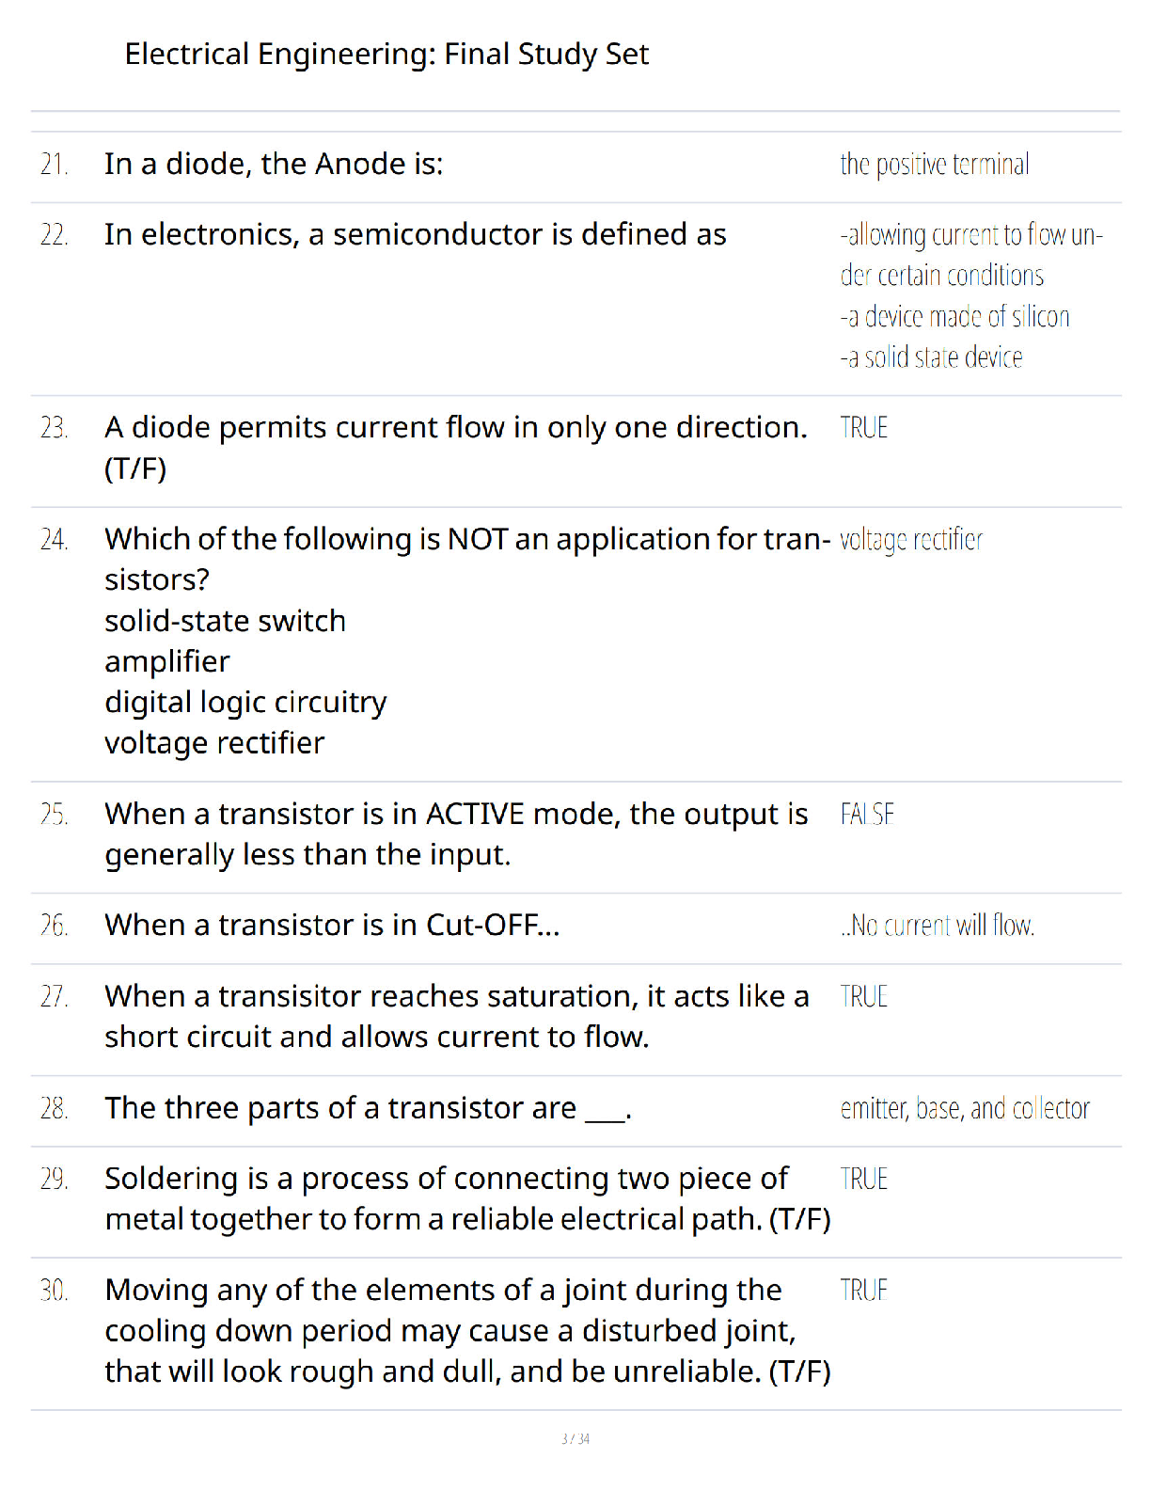Click the 'voltage rectifier' answer on the right
Screen dimensions: 1151x1490
pos(911,540)
